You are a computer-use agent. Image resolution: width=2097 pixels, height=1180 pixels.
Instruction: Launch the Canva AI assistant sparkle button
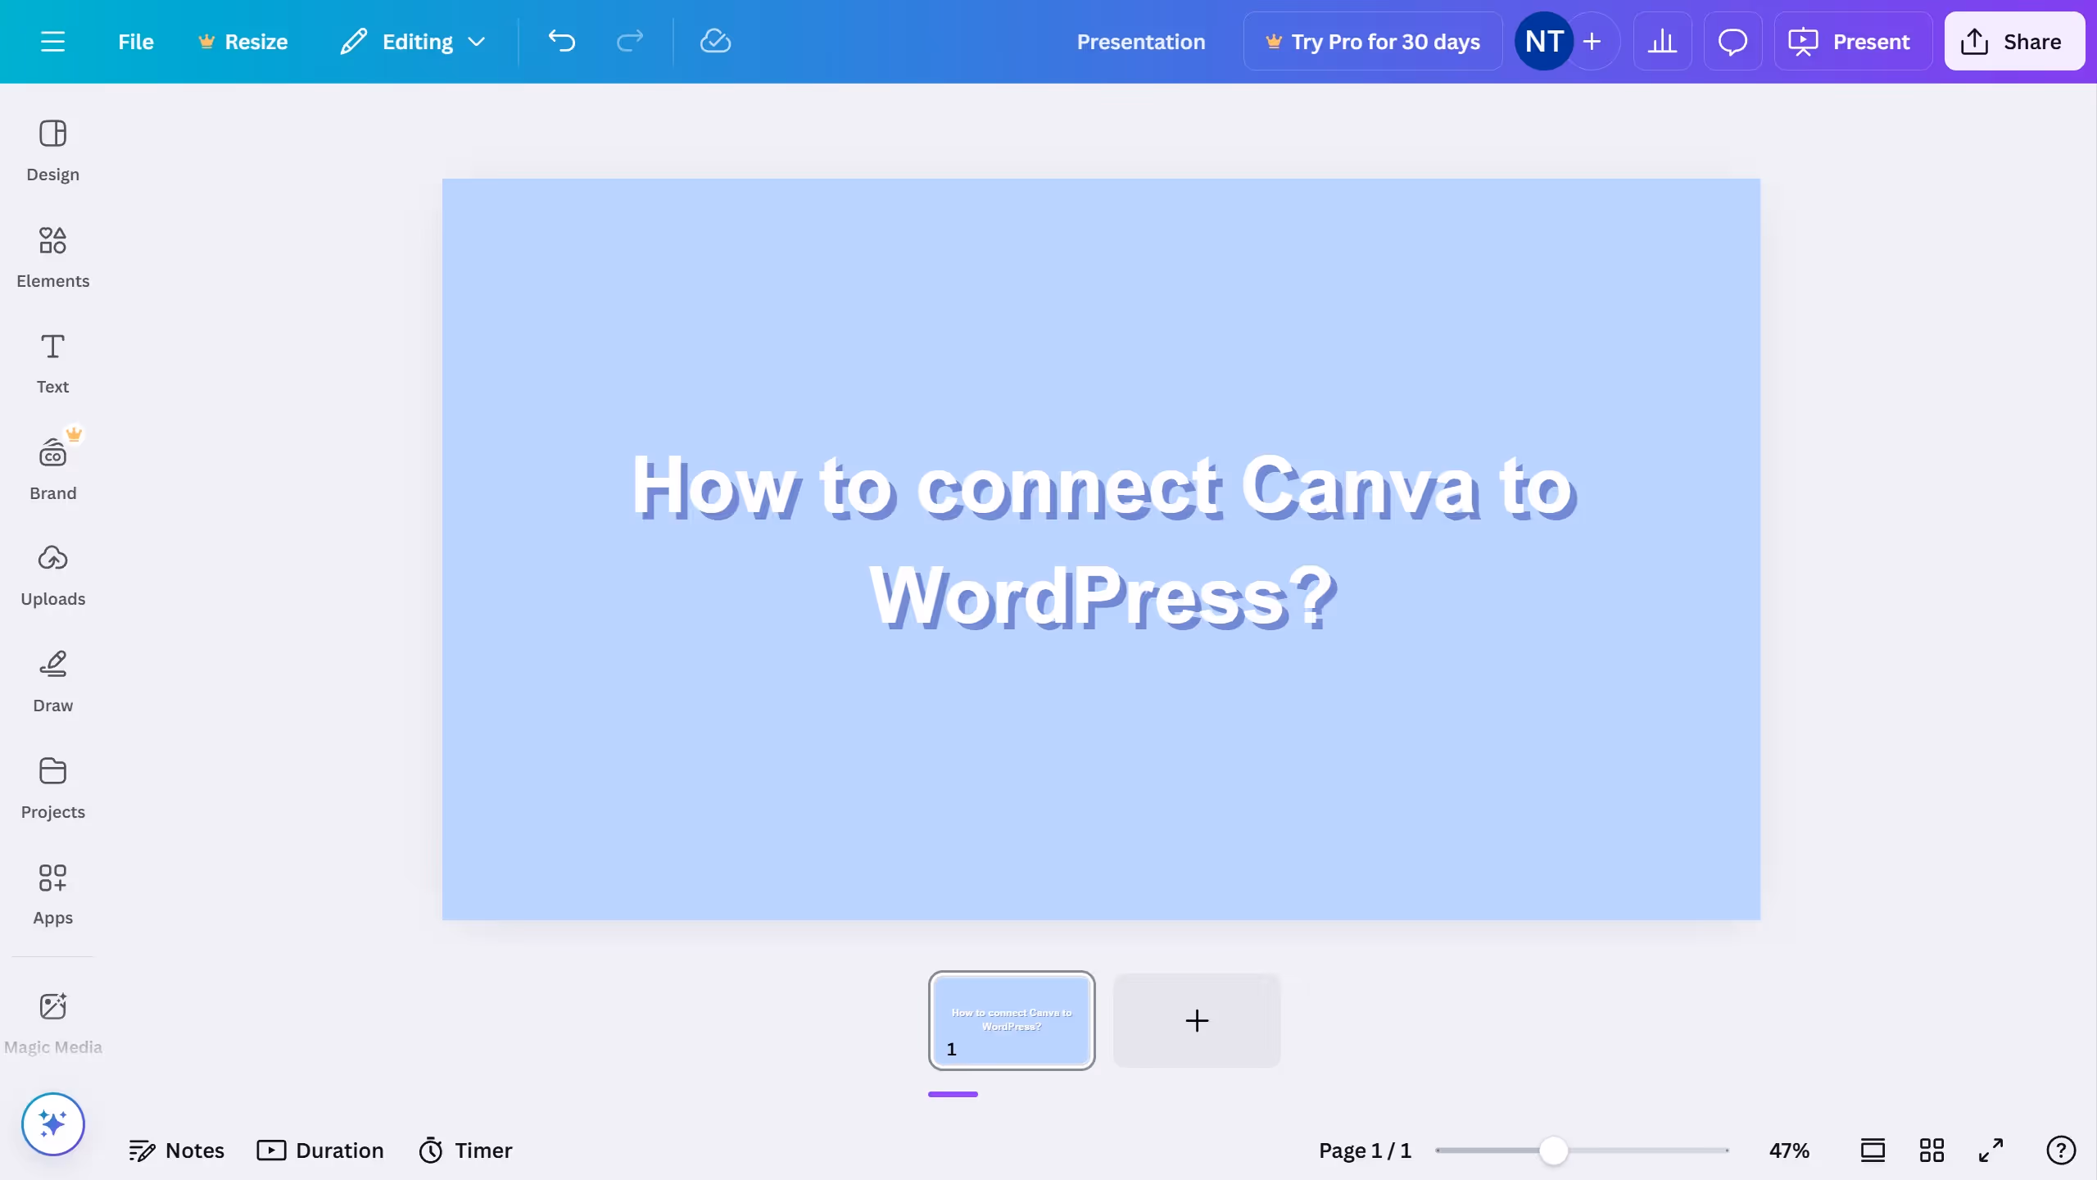click(52, 1123)
